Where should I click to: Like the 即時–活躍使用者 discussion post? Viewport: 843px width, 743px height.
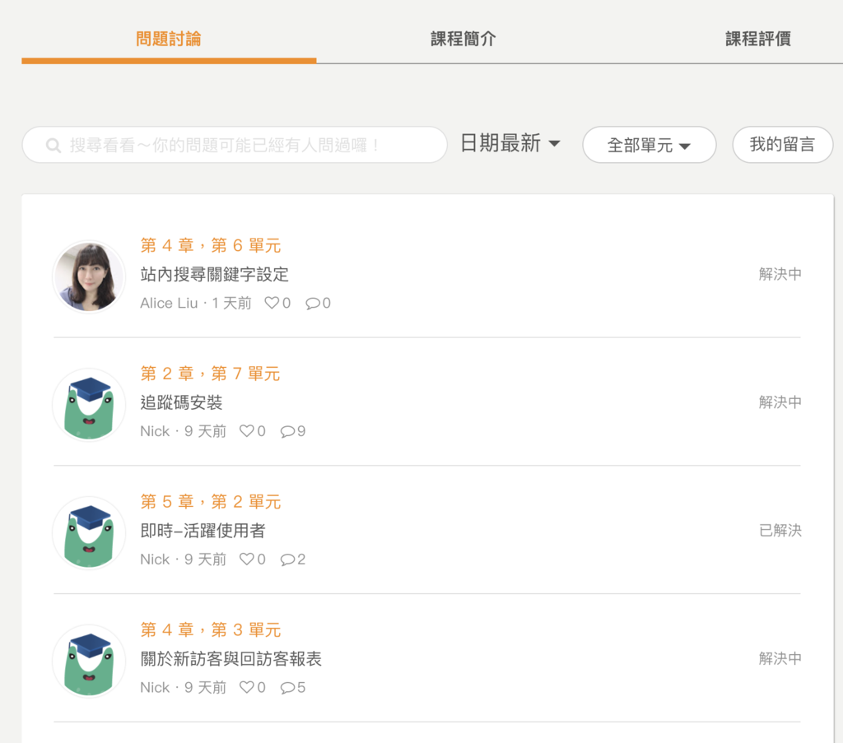[x=246, y=560]
